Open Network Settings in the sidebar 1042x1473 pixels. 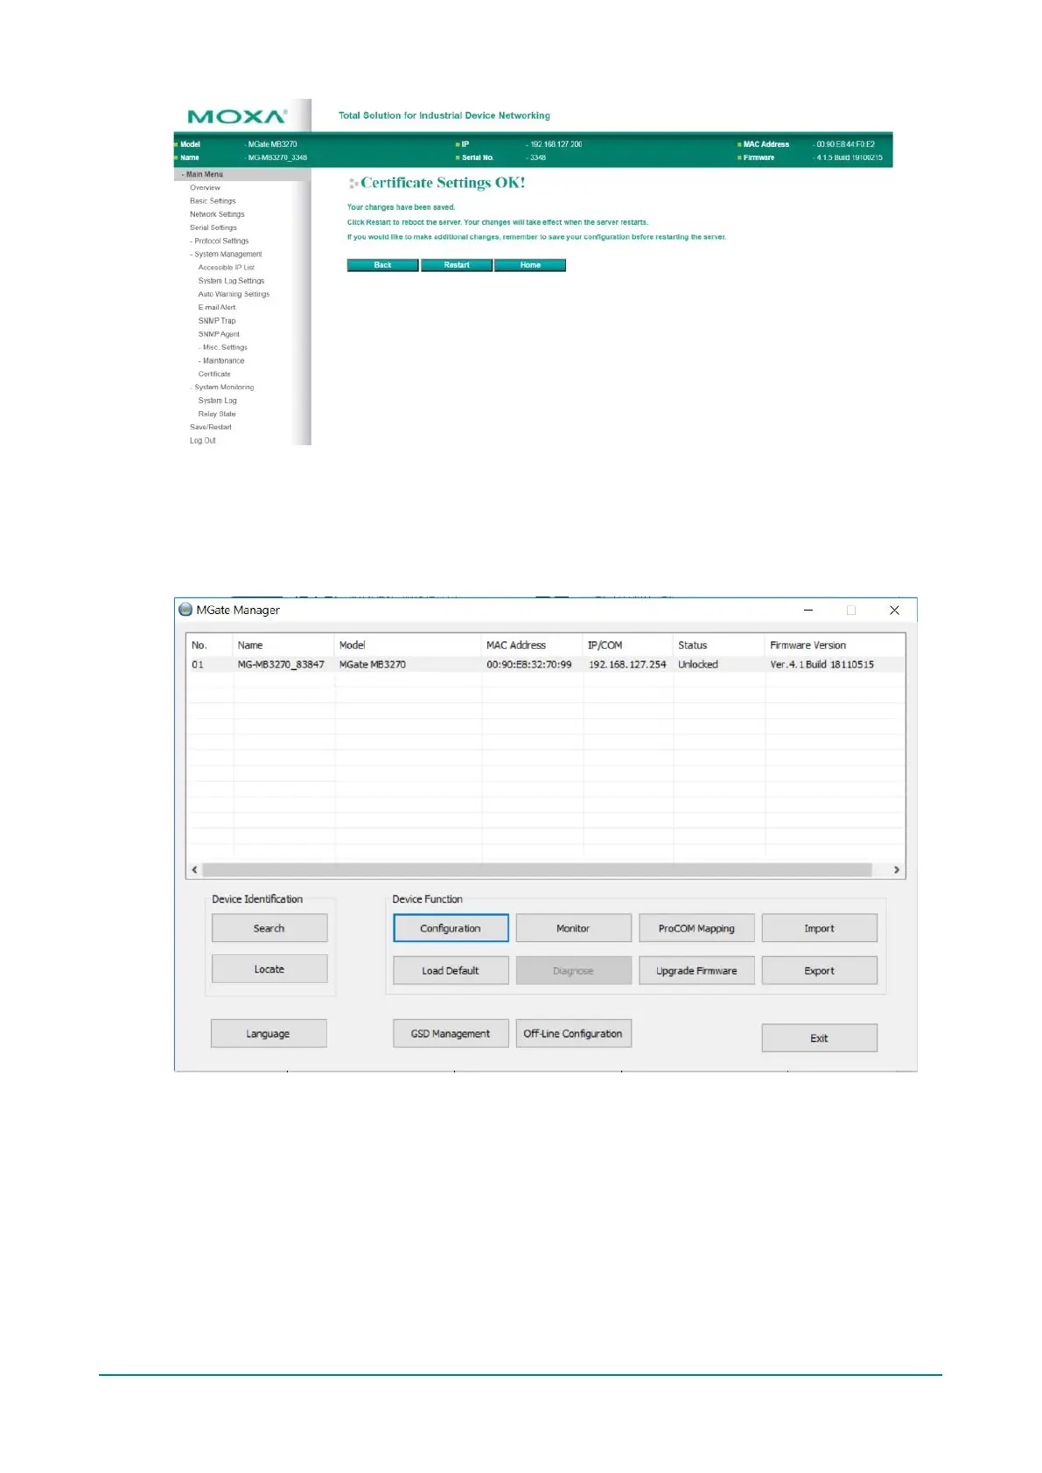click(217, 214)
